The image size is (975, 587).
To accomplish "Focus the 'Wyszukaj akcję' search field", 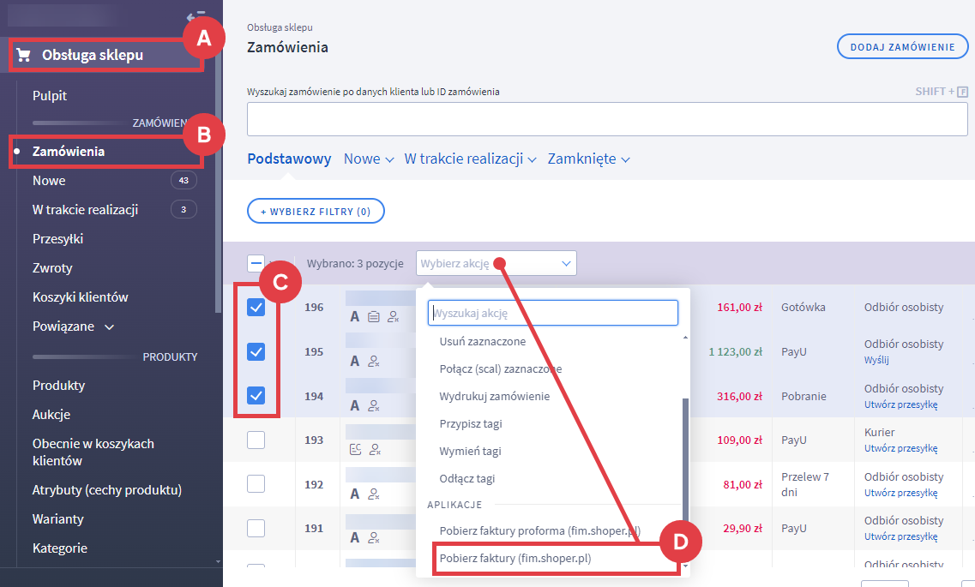I will (553, 313).
